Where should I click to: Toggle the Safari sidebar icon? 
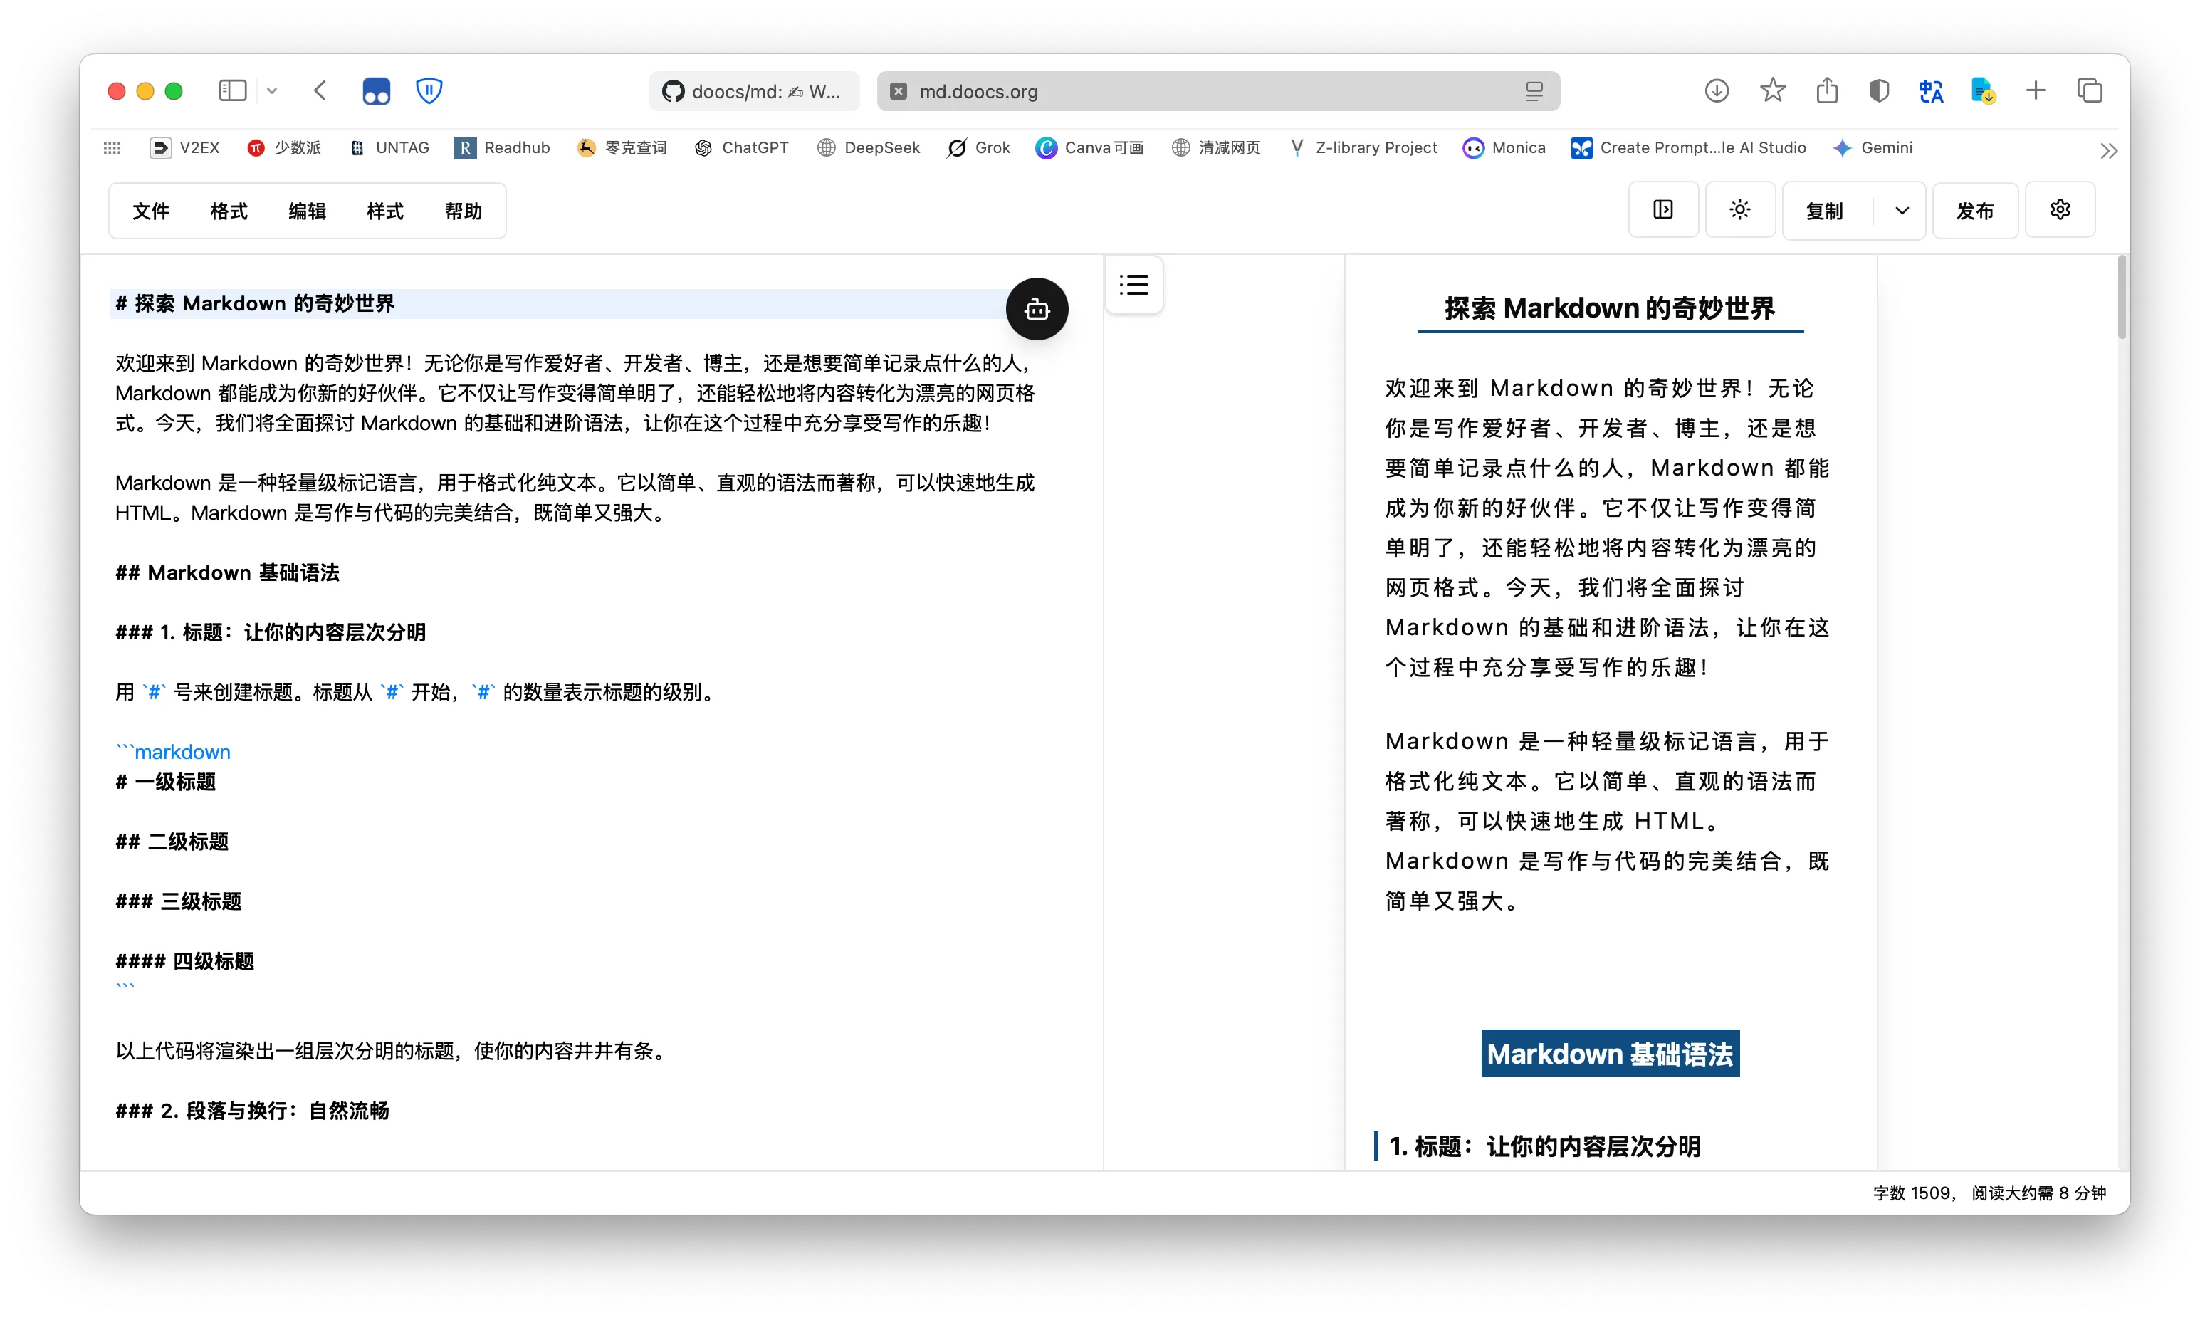point(233,90)
